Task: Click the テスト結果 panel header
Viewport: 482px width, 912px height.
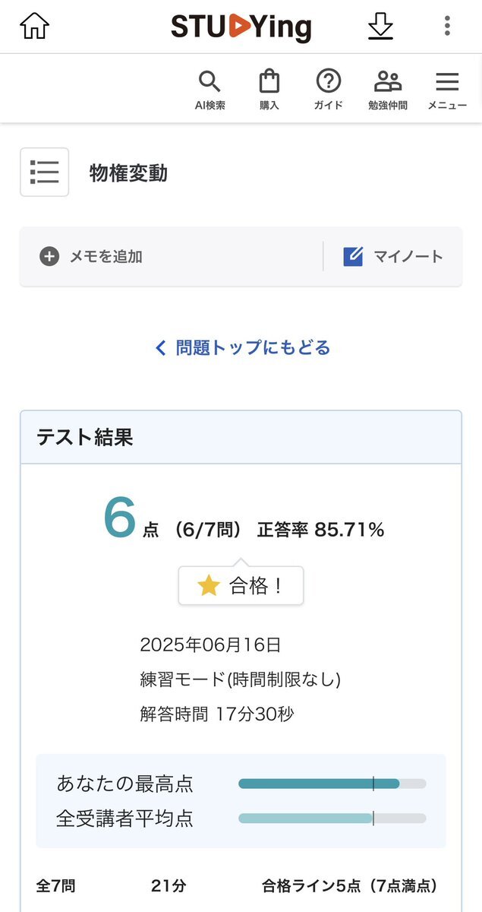Action: pyautogui.click(x=241, y=437)
